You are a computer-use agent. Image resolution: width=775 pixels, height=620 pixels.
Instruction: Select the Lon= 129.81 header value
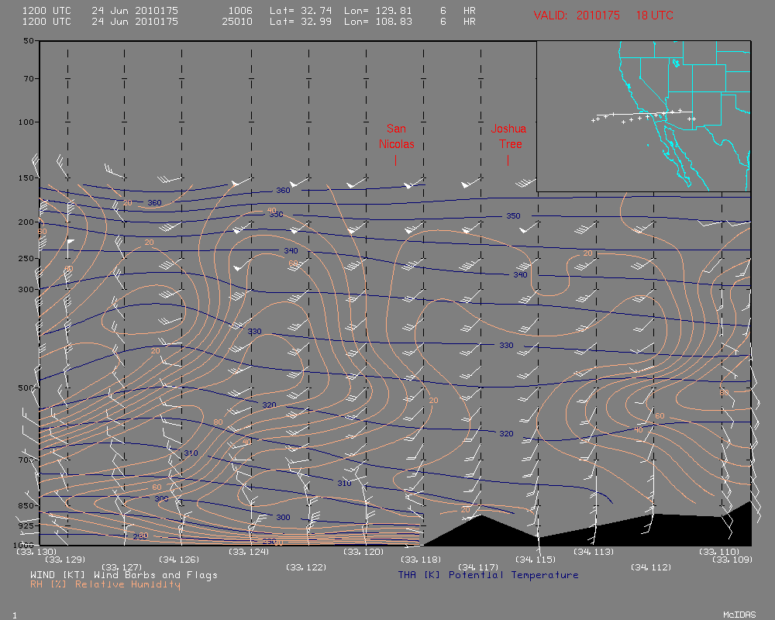point(378,10)
